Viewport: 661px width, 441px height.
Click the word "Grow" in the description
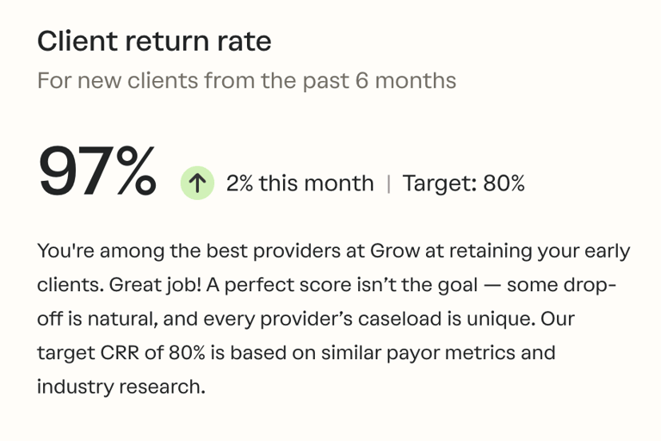click(x=394, y=251)
